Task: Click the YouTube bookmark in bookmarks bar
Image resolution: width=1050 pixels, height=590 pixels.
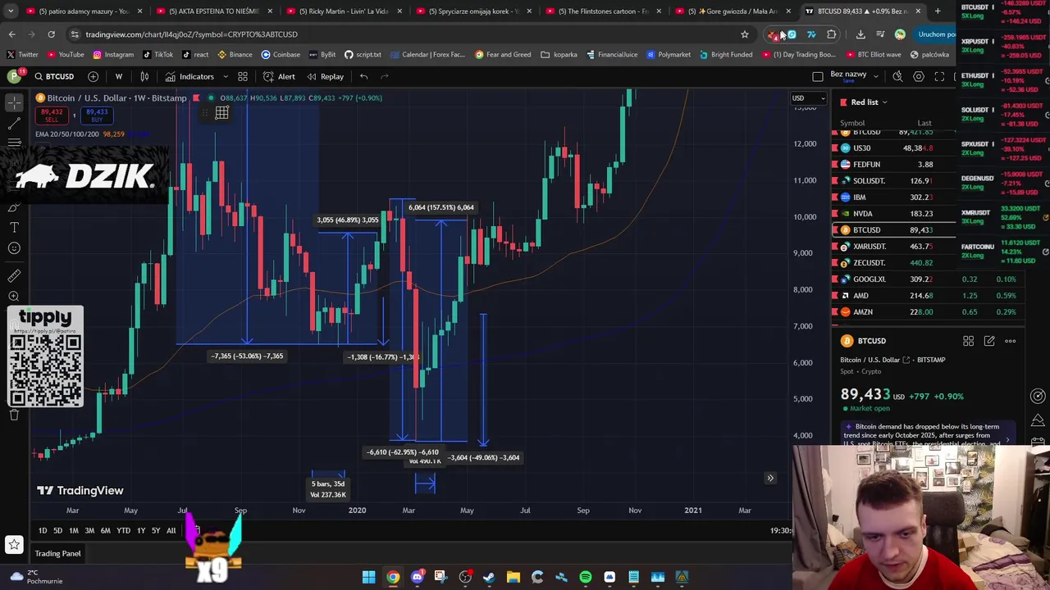Action: coord(66,55)
